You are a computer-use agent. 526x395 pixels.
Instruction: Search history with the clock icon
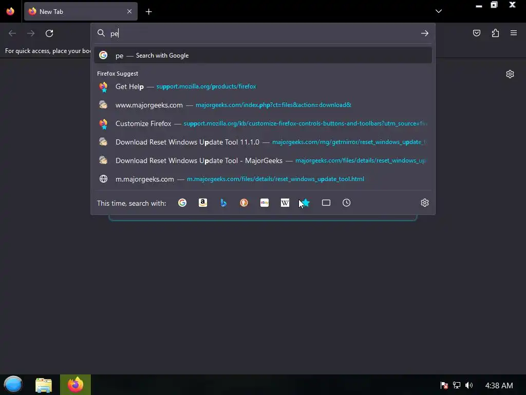(347, 203)
